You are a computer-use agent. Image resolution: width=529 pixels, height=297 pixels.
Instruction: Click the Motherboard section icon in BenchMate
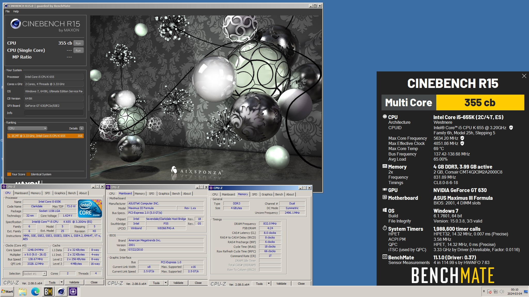pos(385,197)
